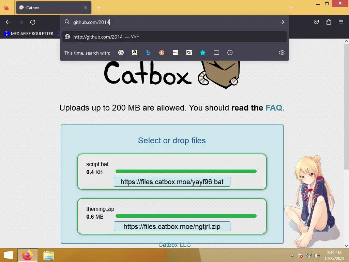Open search settings gear
Viewport: 349px width, 262px height.
click(282, 53)
